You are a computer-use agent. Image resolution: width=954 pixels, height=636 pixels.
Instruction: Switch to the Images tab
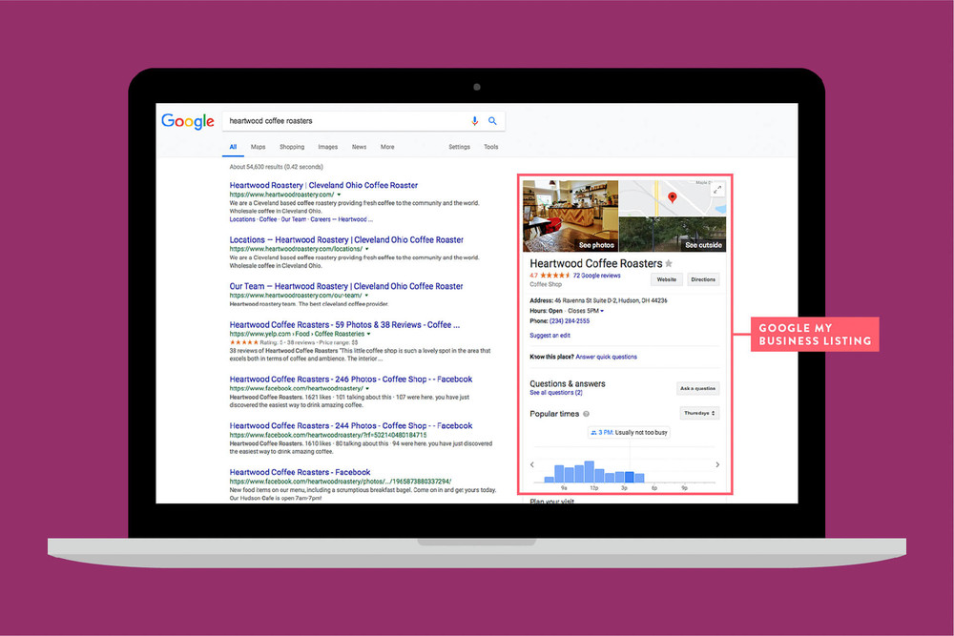click(328, 147)
